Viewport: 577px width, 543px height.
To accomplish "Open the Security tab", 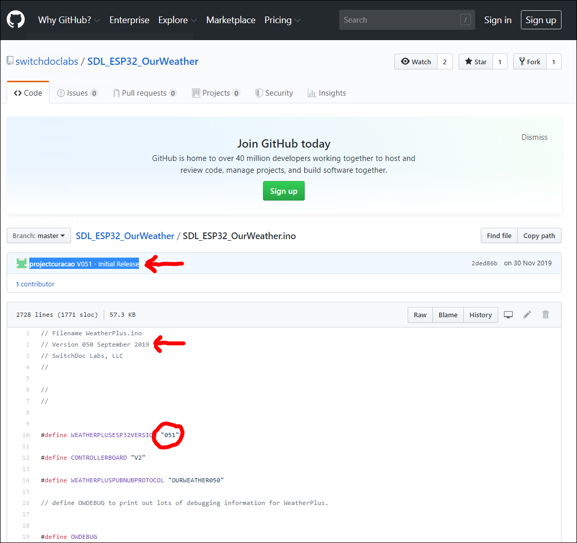I will click(x=274, y=93).
